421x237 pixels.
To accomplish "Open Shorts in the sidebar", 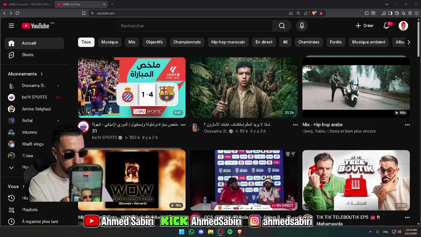I will coord(34,55).
